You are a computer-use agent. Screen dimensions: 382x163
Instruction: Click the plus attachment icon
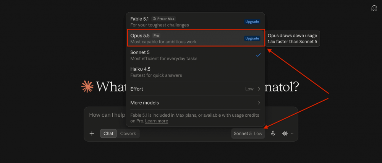coord(92,134)
